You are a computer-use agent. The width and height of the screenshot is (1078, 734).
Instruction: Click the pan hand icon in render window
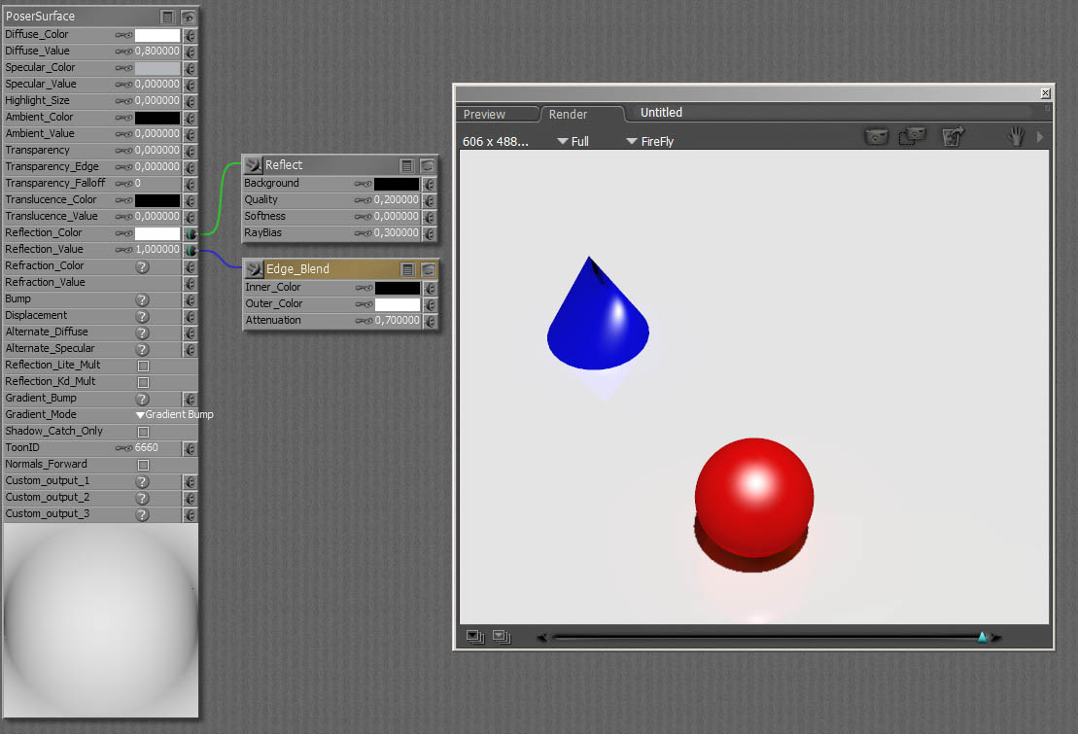1016,136
